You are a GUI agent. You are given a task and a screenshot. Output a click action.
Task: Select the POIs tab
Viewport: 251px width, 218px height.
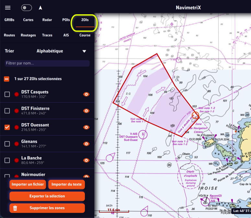coord(66,20)
